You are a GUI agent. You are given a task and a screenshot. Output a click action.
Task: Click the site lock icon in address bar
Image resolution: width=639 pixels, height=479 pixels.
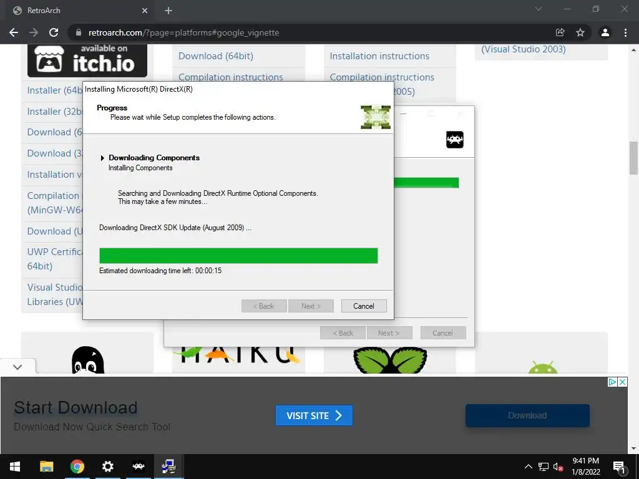(x=79, y=32)
